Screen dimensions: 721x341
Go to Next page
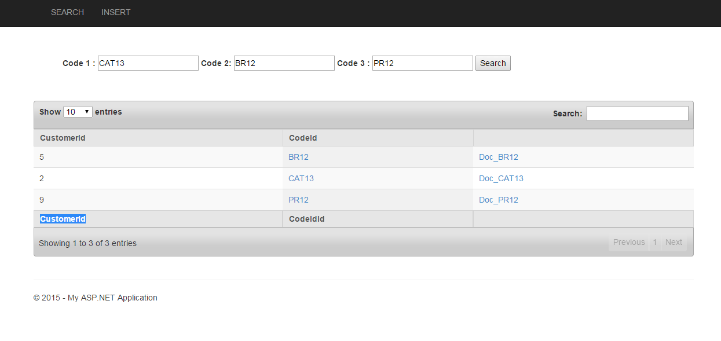tap(674, 242)
